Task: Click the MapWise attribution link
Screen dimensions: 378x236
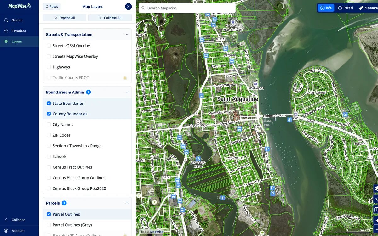Action: click(157, 232)
